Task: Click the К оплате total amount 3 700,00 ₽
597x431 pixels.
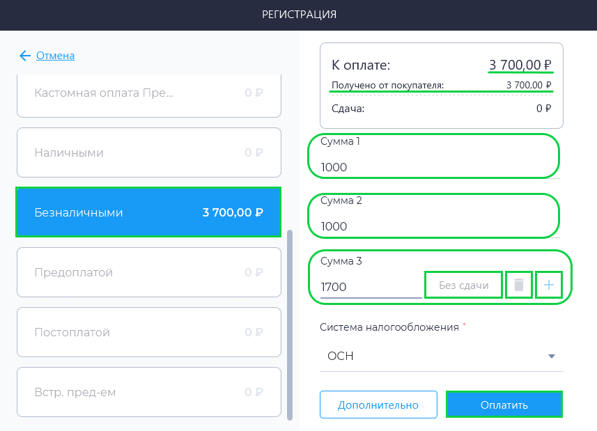Action: (520, 65)
